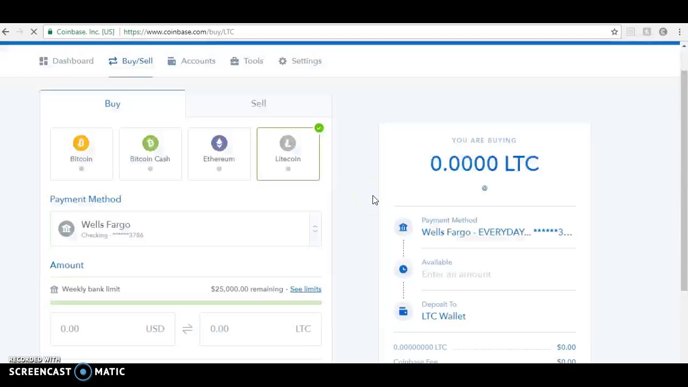Select Bitcoin coin icon
688x387 pixels.
coord(81,143)
